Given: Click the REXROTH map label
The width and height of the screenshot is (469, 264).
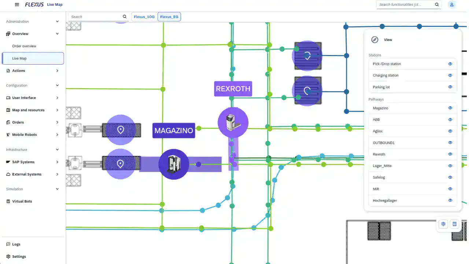Looking at the screenshot, I should pos(233,89).
